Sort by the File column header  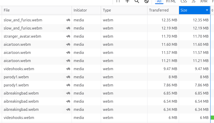(37, 10)
